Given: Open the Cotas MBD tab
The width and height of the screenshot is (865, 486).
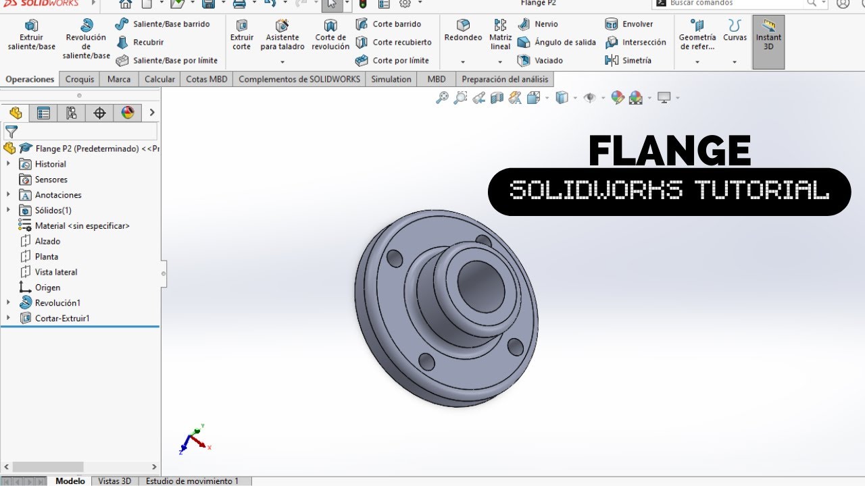Looking at the screenshot, I should pyautogui.click(x=207, y=79).
